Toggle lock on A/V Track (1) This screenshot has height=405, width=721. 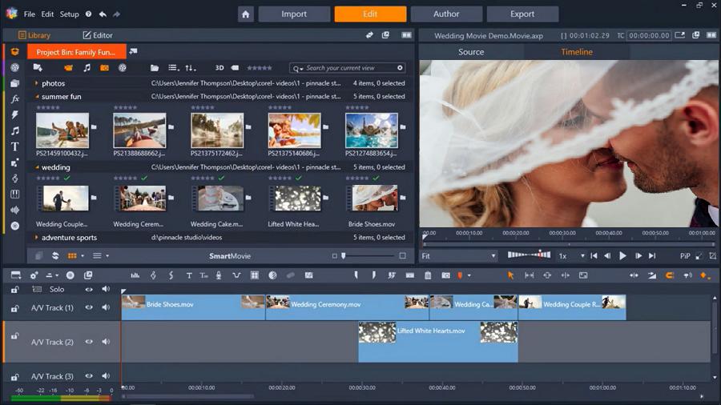pos(14,309)
